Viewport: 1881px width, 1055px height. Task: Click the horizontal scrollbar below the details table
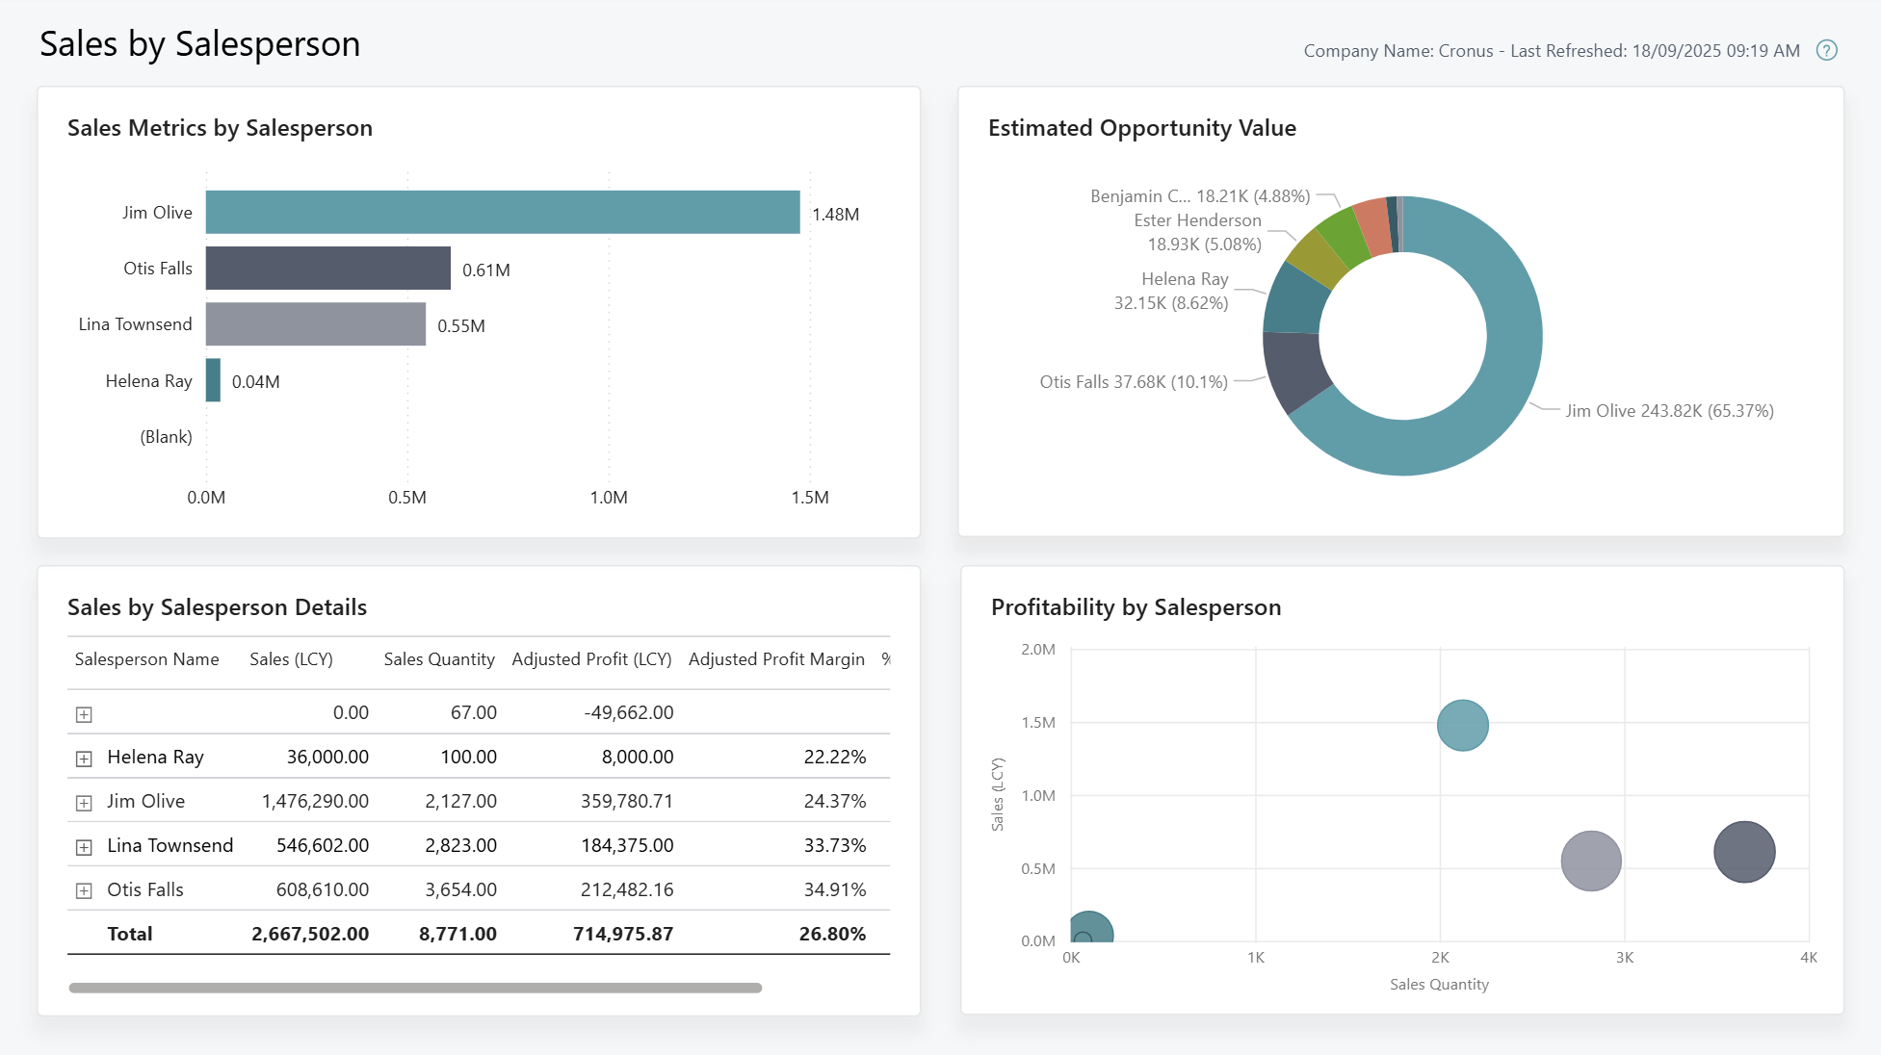(411, 986)
